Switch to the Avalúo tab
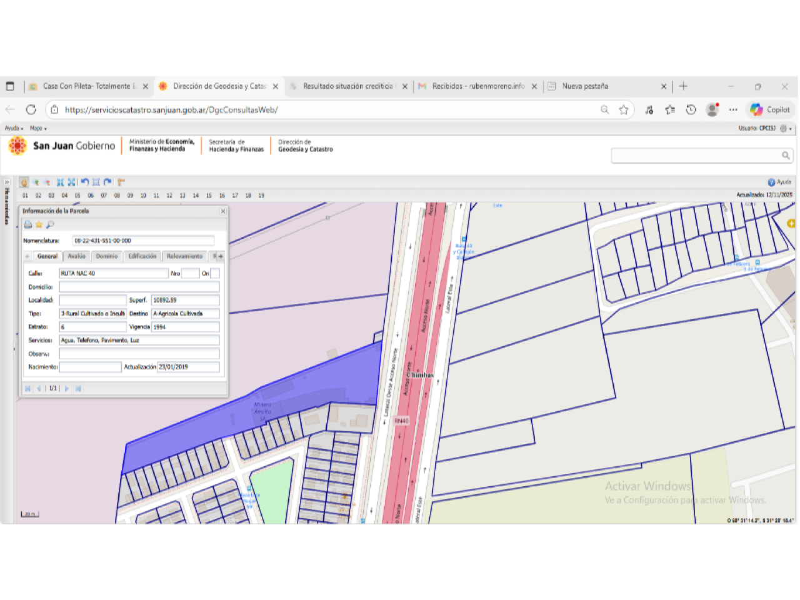This screenshot has width=800, height=600. 77,256
